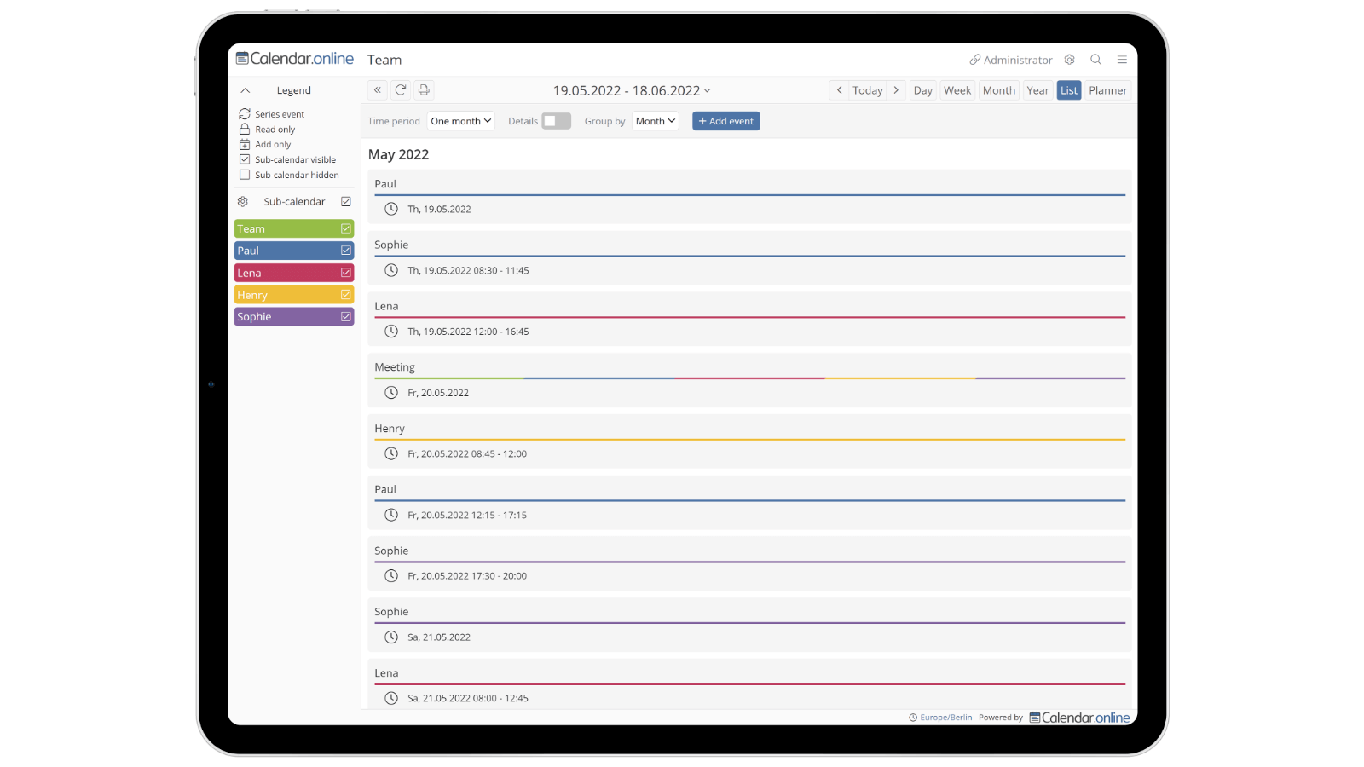Go to next period arrow
This screenshot has width=1364, height=767.
[896, 90]
